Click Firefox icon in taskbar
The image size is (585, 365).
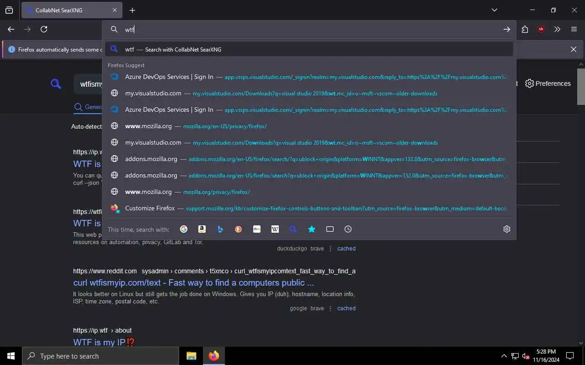[x=214, y=356]
